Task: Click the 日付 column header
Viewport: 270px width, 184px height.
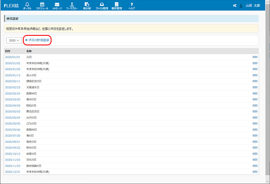Action: pyautogui.click(x=7, y=51)
